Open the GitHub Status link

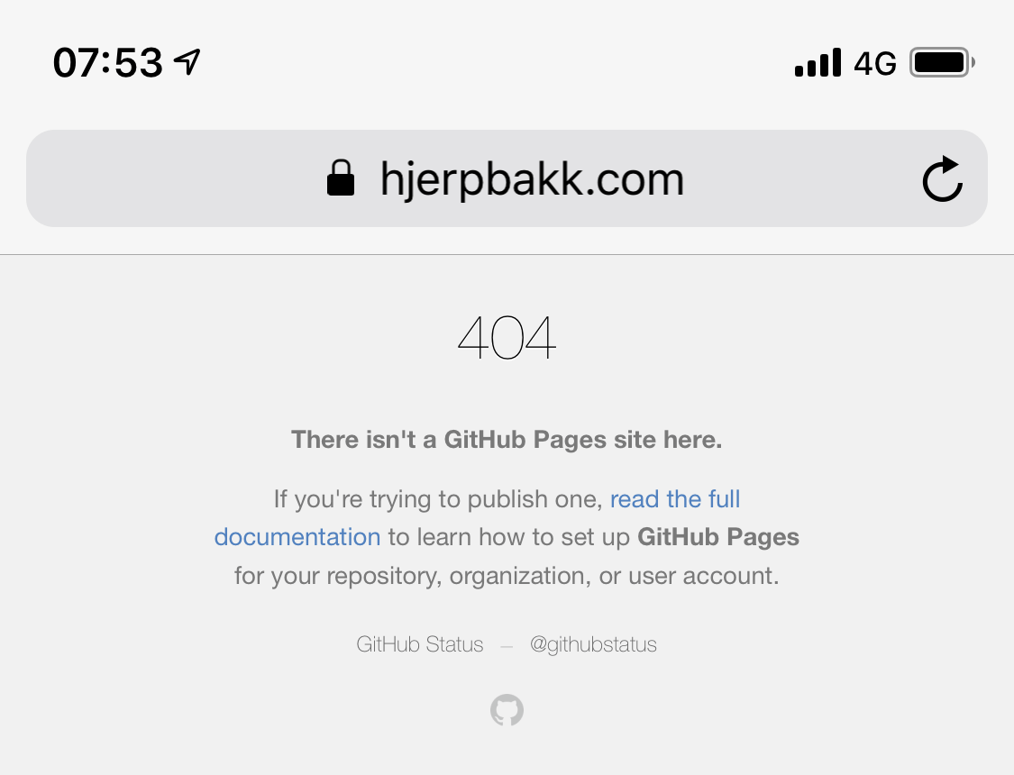coord(420,644)
